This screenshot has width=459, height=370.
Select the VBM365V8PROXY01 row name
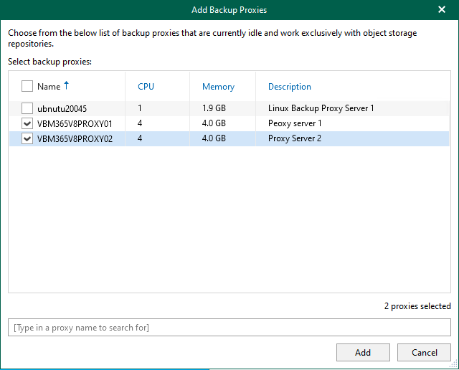[75, 123]
